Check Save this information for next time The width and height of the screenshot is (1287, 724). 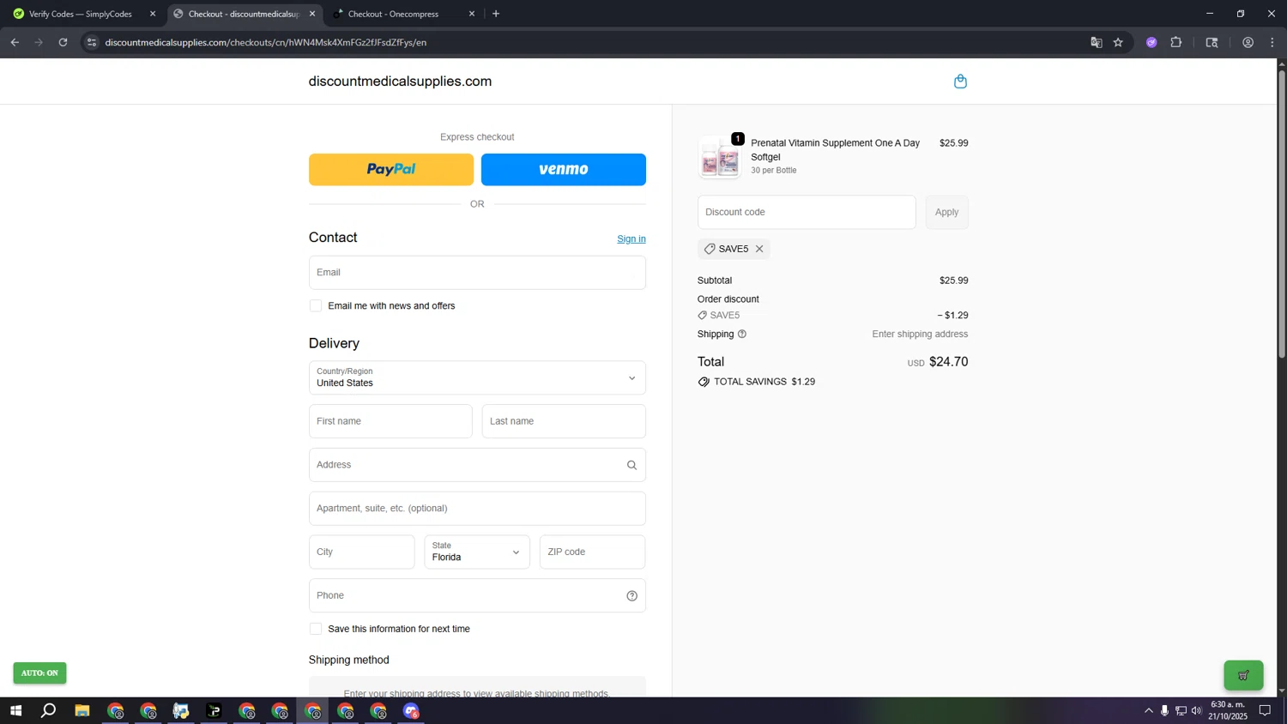point(316,629)
